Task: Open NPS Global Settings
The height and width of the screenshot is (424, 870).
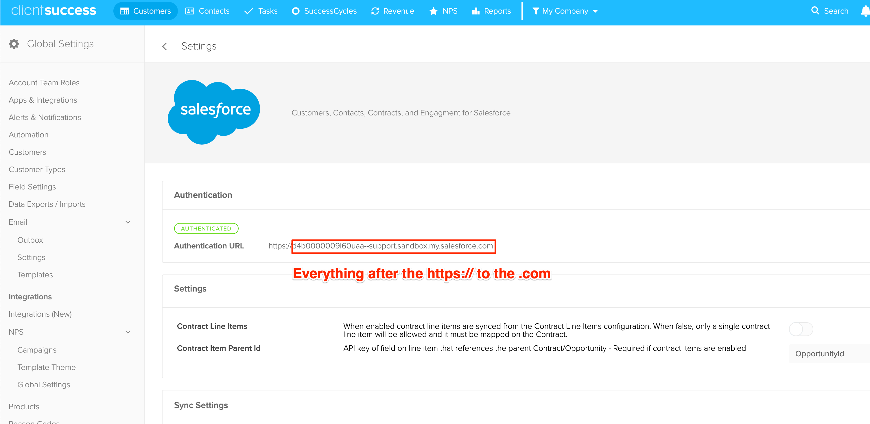Action: [44, 385]
